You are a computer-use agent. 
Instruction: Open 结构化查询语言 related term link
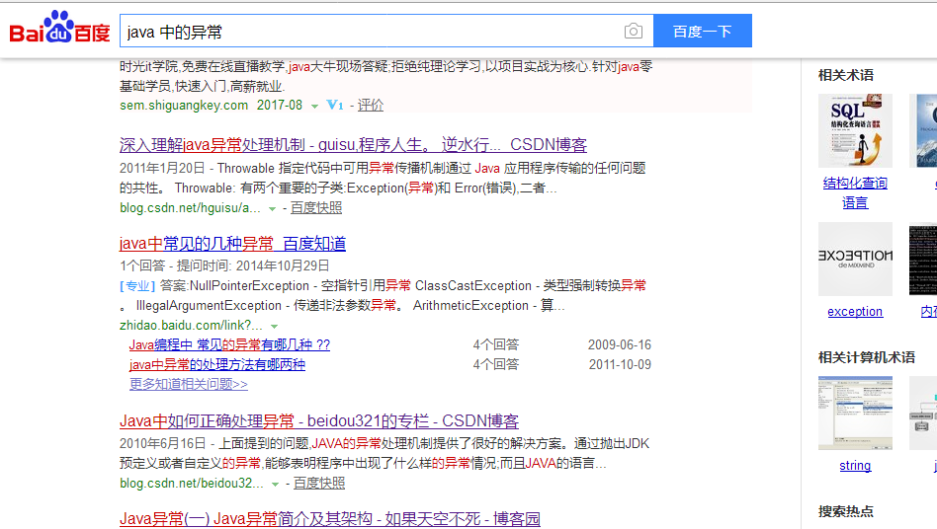[x=855, y=192]
